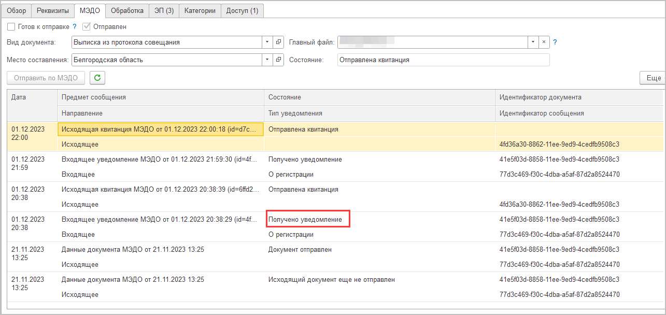Open the Вид документа field's linked form icon

tap(279, 42)
